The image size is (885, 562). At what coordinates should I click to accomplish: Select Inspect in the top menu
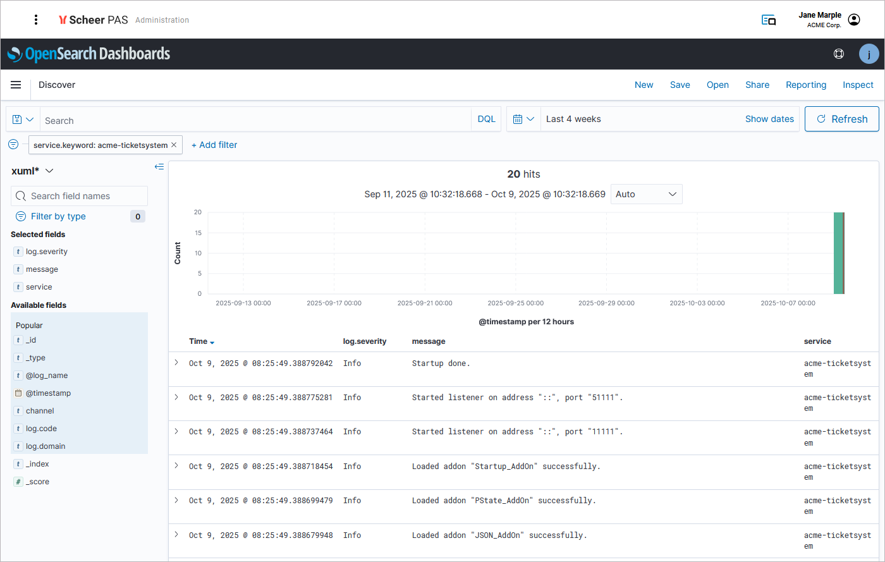tap(858, 85)
